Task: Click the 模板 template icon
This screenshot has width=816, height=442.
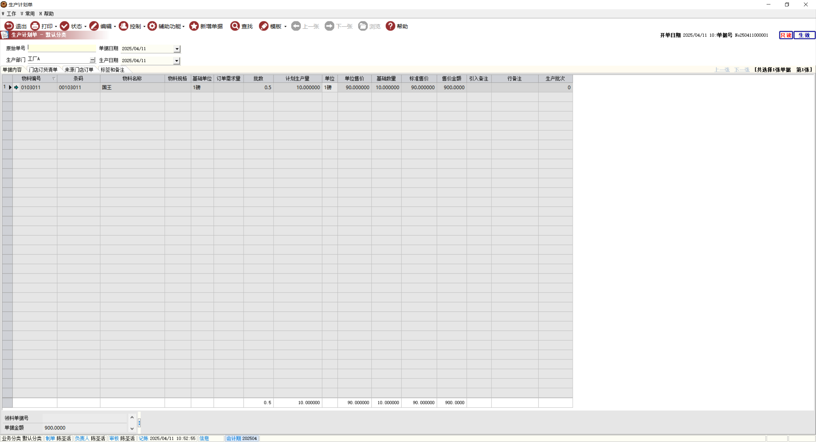Action: pos(264,26)
